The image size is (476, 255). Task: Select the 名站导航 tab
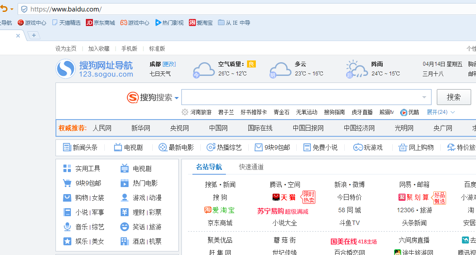point(209,167)
